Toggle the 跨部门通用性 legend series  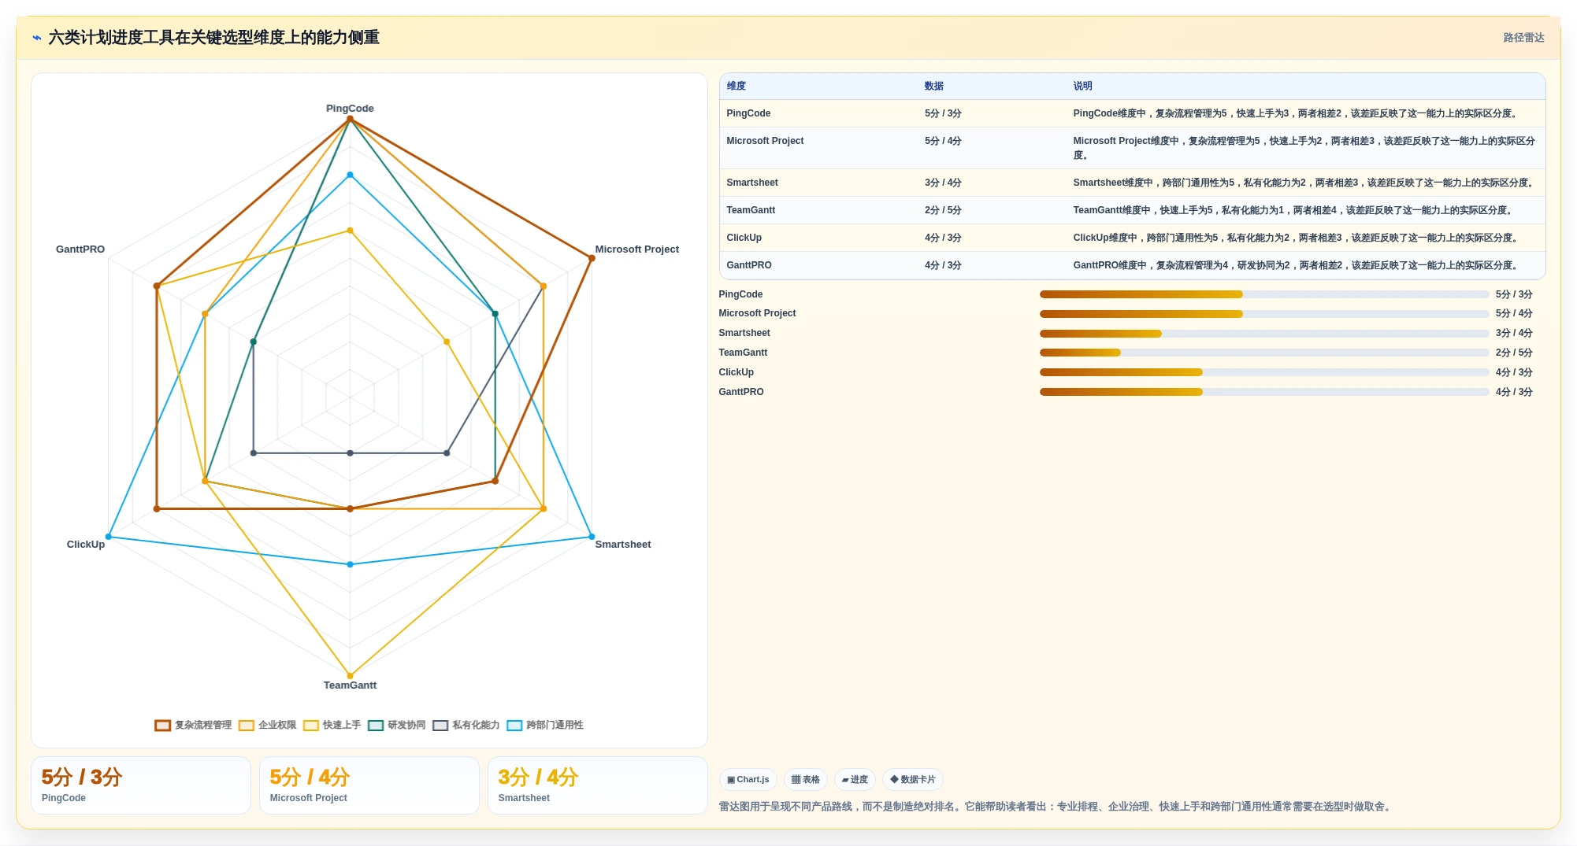tap(545, 725)
